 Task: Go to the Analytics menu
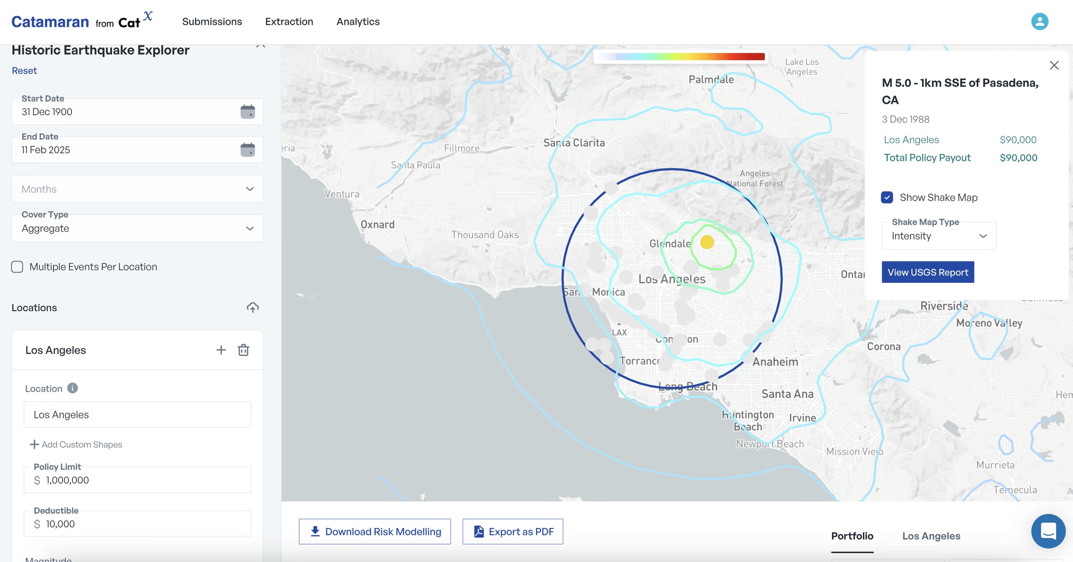click(x=358, y=21)
